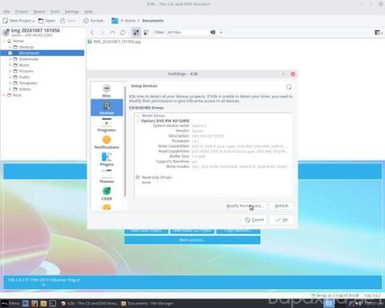Screen dimensions: 385x308
Task: Click the More actions button
Action: 192,240
